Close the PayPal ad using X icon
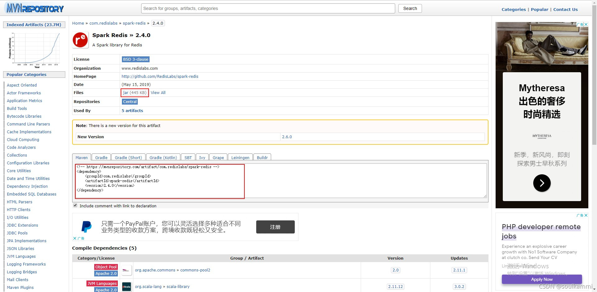Image resolution: width=597 pixels, height=292 pixels. [75, 238]
